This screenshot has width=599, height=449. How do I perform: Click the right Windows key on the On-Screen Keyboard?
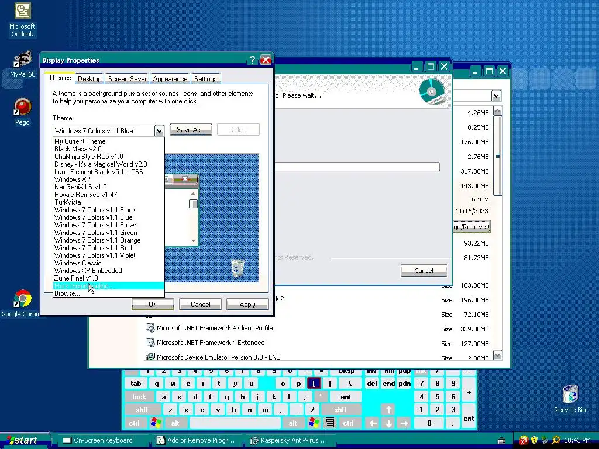314,423
